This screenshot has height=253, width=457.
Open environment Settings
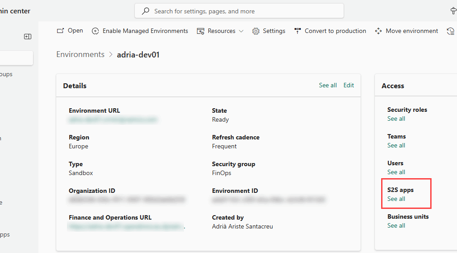tap(274, 31)
